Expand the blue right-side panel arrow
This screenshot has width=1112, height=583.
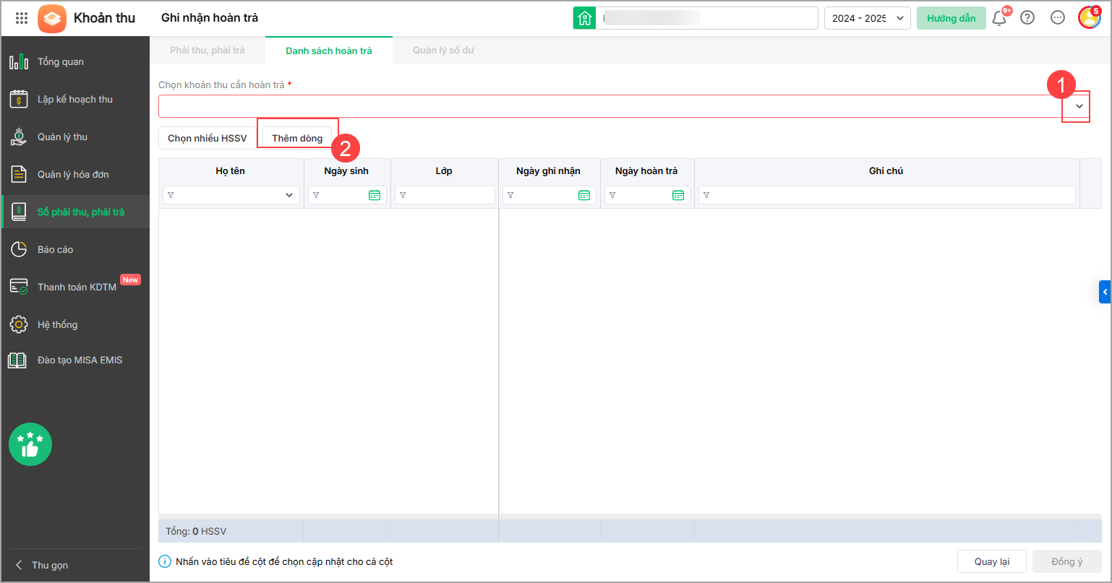1105,291
